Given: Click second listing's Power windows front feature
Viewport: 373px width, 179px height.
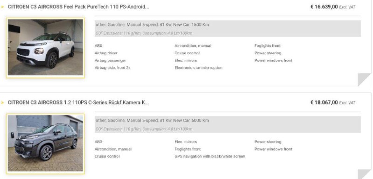Looking at the screenshot, I should click(273, 149).
